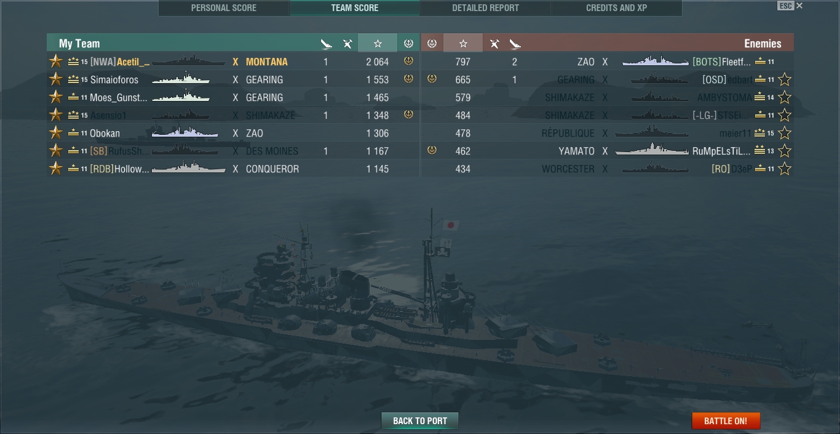The image size is (840, 434).
Task: Click Enemies achievements medal column header
Action: click(432, 43)
